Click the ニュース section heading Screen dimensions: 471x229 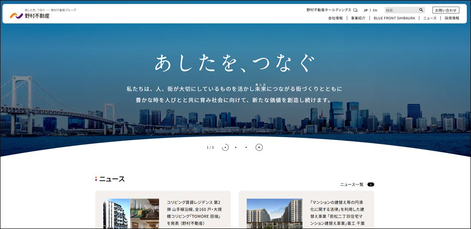(112, 179)
